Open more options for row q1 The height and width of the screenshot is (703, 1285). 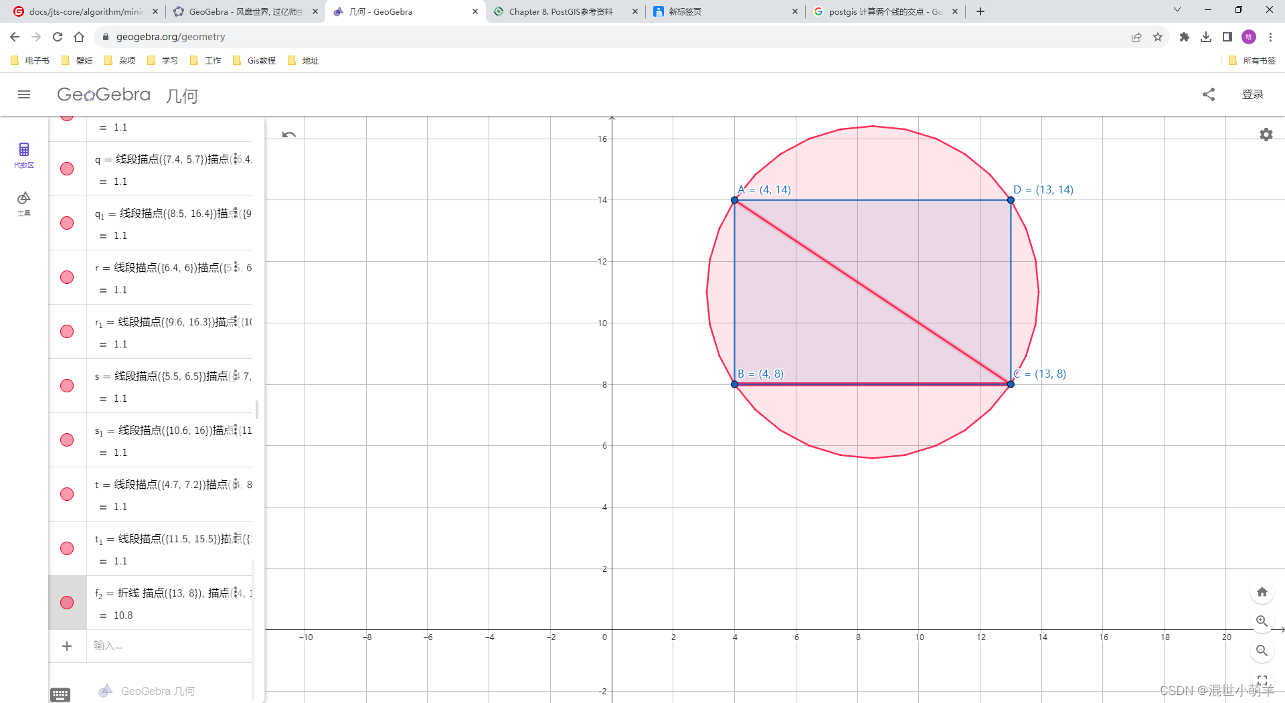click(x=236, y=214)
